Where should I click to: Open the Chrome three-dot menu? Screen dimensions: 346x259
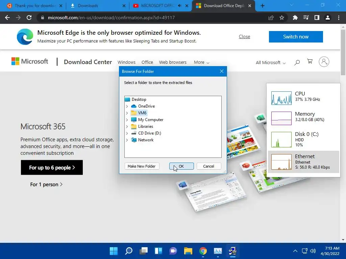339,18
